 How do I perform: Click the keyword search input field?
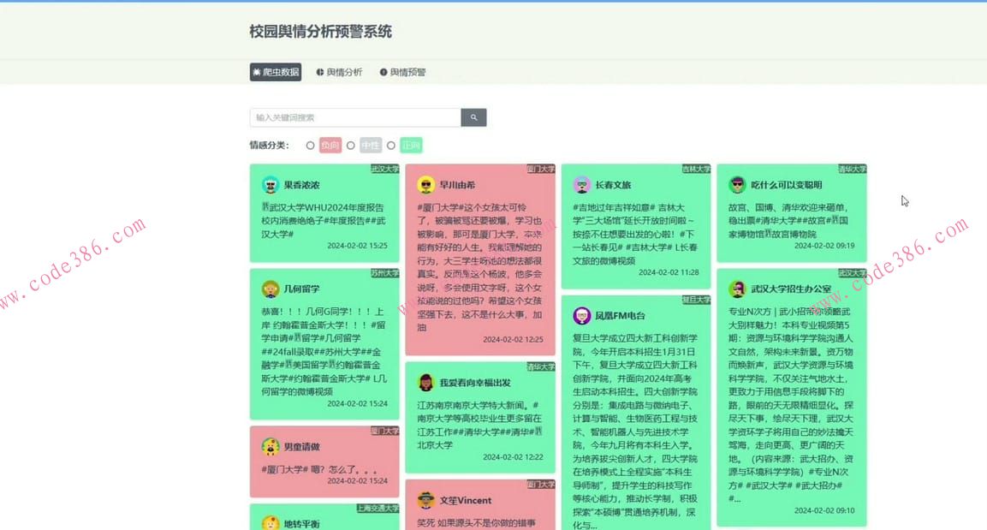[355, 116]
